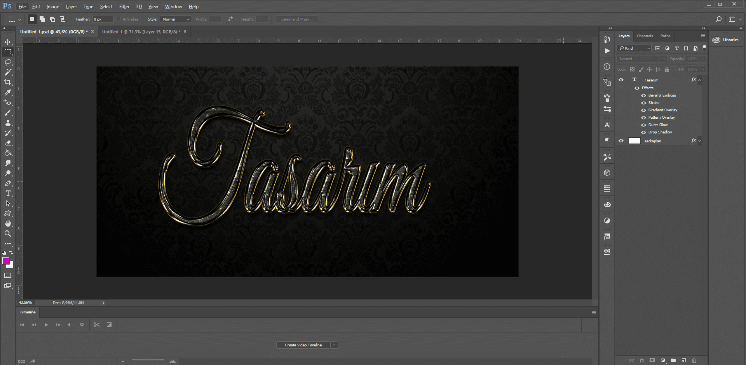Viewport: 746px width, 365px height.
Task: Select the Horizontal Type tool
Action: 8,193
